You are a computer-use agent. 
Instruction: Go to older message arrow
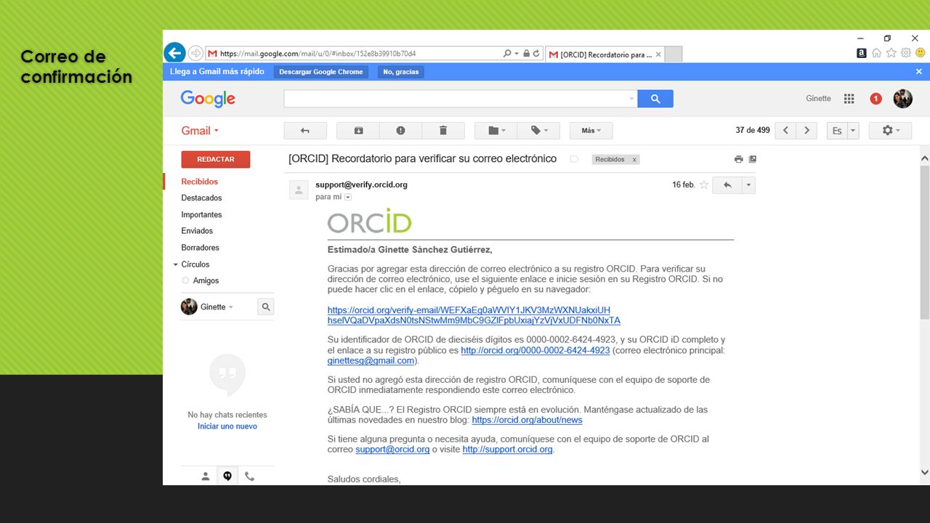click(x=806, y=131)
